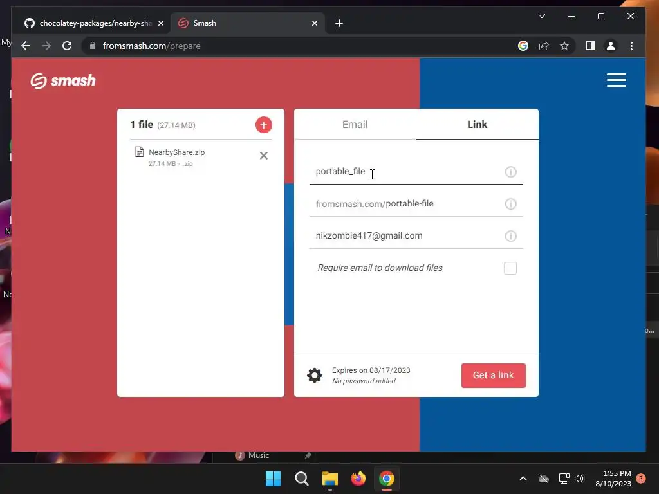
Task: Remove NearbyShare.zip from the file list
Action: 263,156
